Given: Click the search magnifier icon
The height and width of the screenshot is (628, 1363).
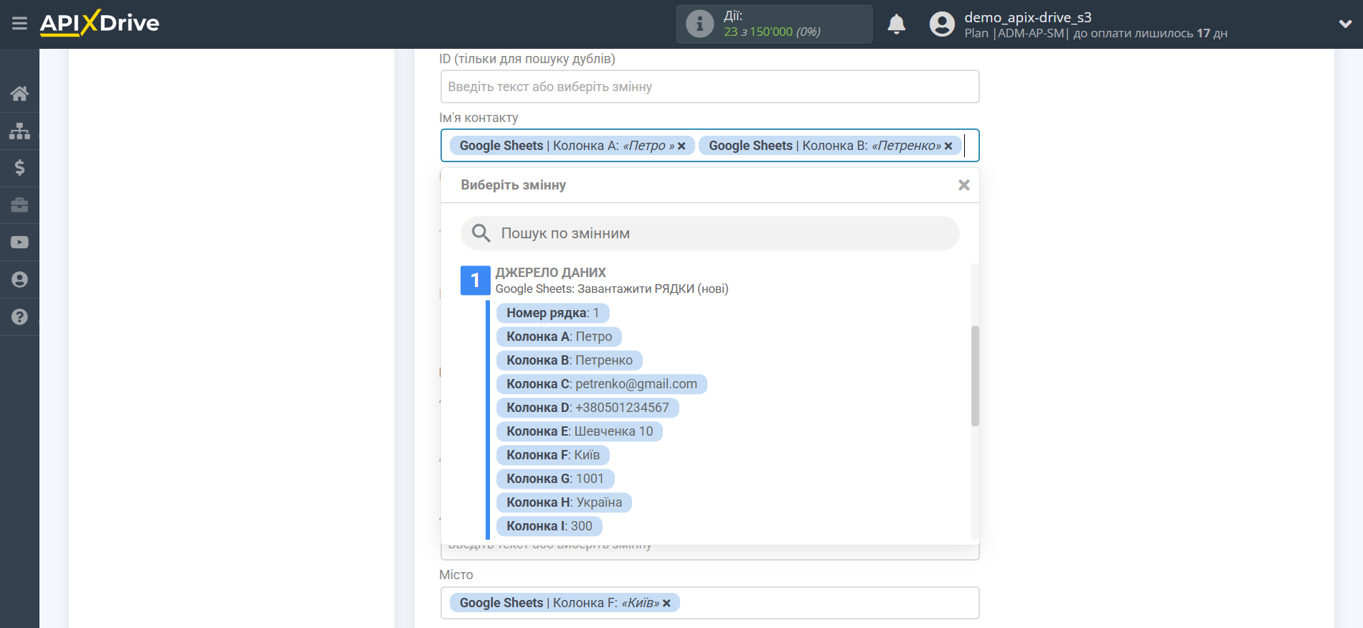Looking at the screenshot, I should click(481, 233).
